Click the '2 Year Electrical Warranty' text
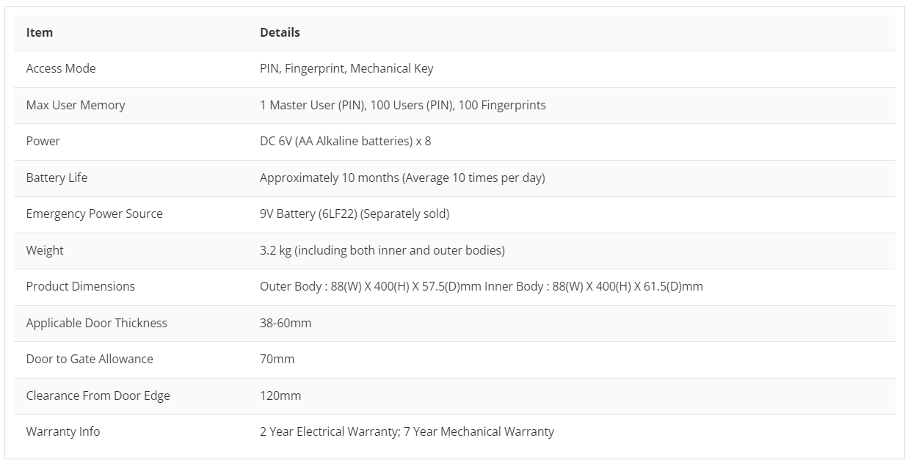The height and width of the screenshot is (463, 908). (329, 431)
